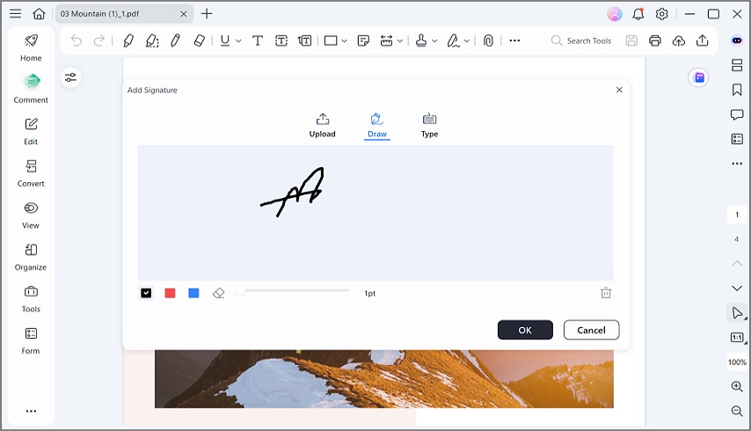Show more sidebar items ellipsis
Viewport: 751px width, 431px height.
click(31, 411)
